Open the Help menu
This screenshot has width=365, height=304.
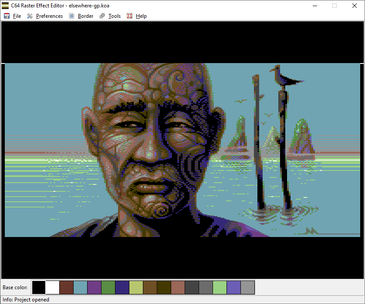141,16
